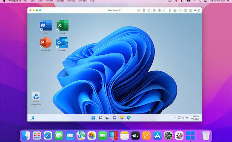Open Launchpad from the Dock

point(37,135)
